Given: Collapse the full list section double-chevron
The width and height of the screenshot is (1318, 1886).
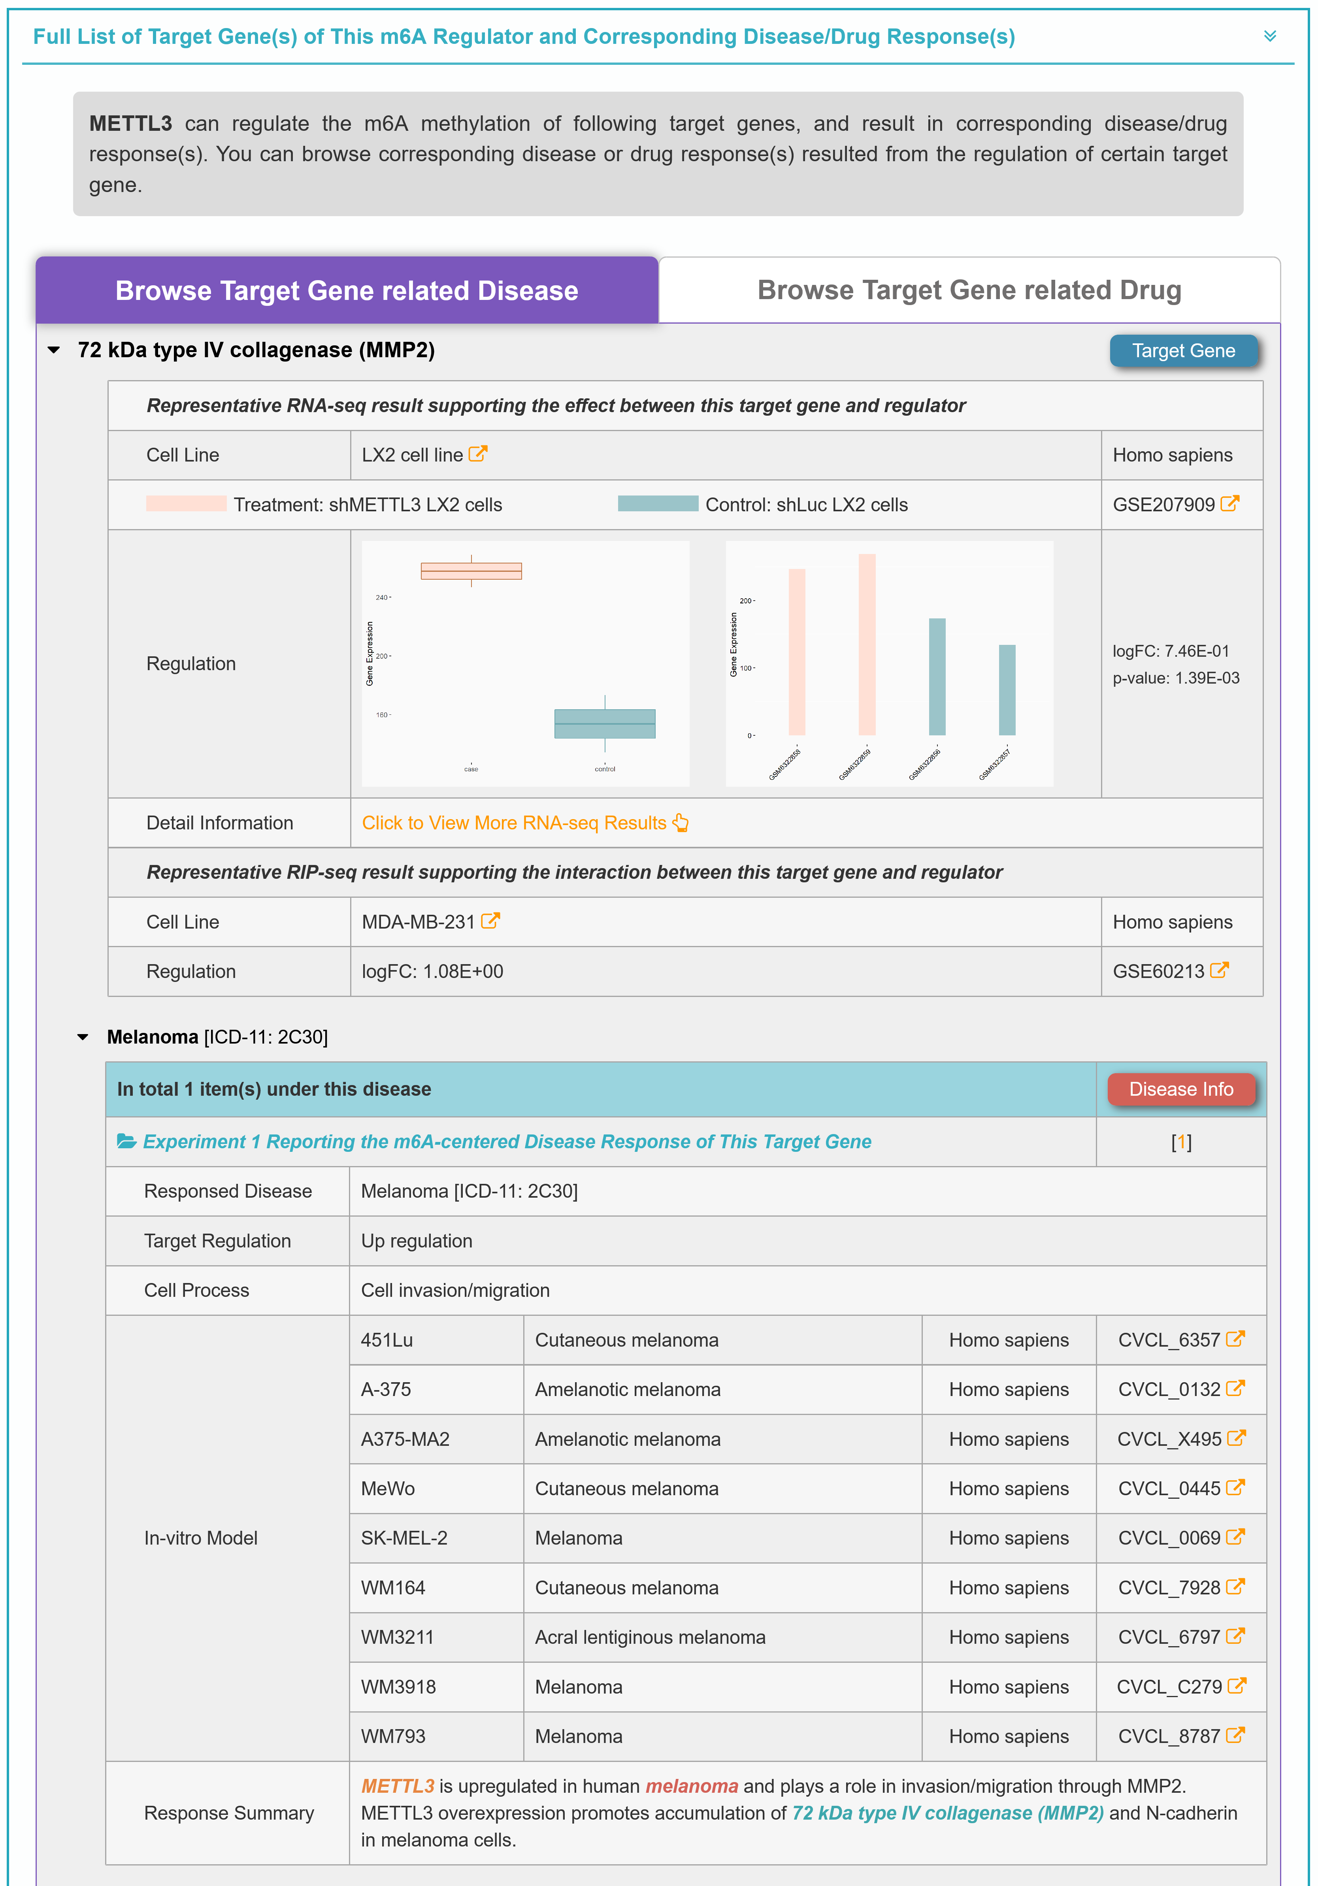Looking at the screenshot, I should point(1269,36).
